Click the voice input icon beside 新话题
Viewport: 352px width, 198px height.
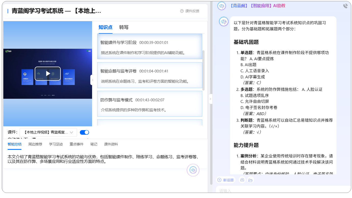[242, 180]
